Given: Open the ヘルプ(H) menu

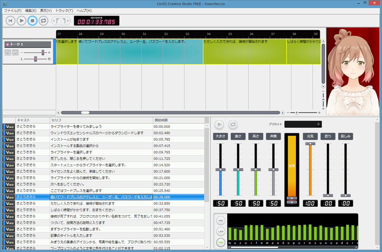Looking at the screenshot, I should (x=84, y=10).
